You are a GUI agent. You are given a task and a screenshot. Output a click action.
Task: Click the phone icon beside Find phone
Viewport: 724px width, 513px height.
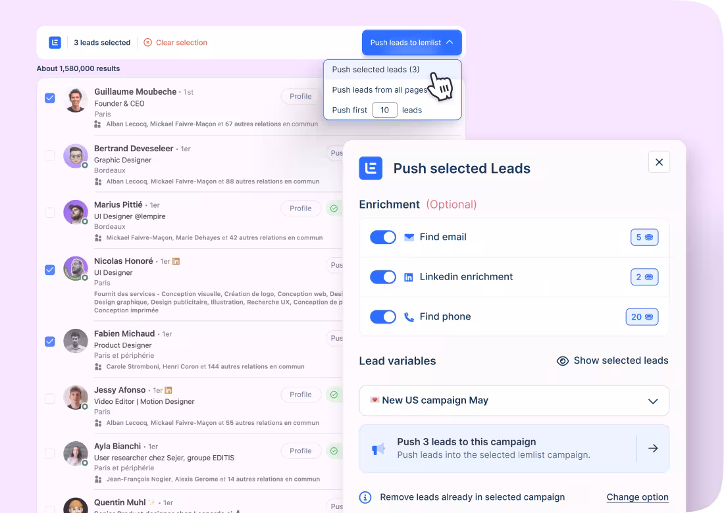[409, 317]
